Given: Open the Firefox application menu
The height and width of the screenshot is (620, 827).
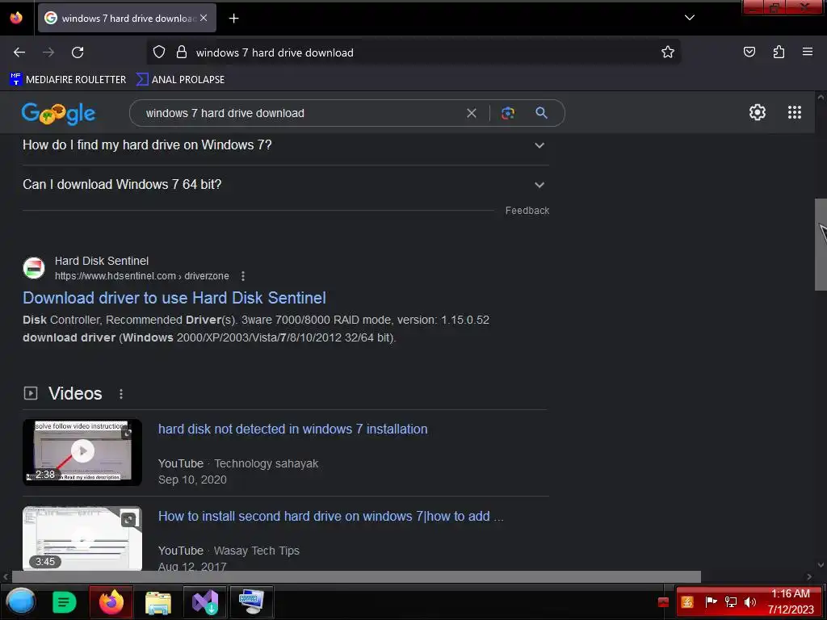Looking at the screenshot, I should click(x=808, y=52).
